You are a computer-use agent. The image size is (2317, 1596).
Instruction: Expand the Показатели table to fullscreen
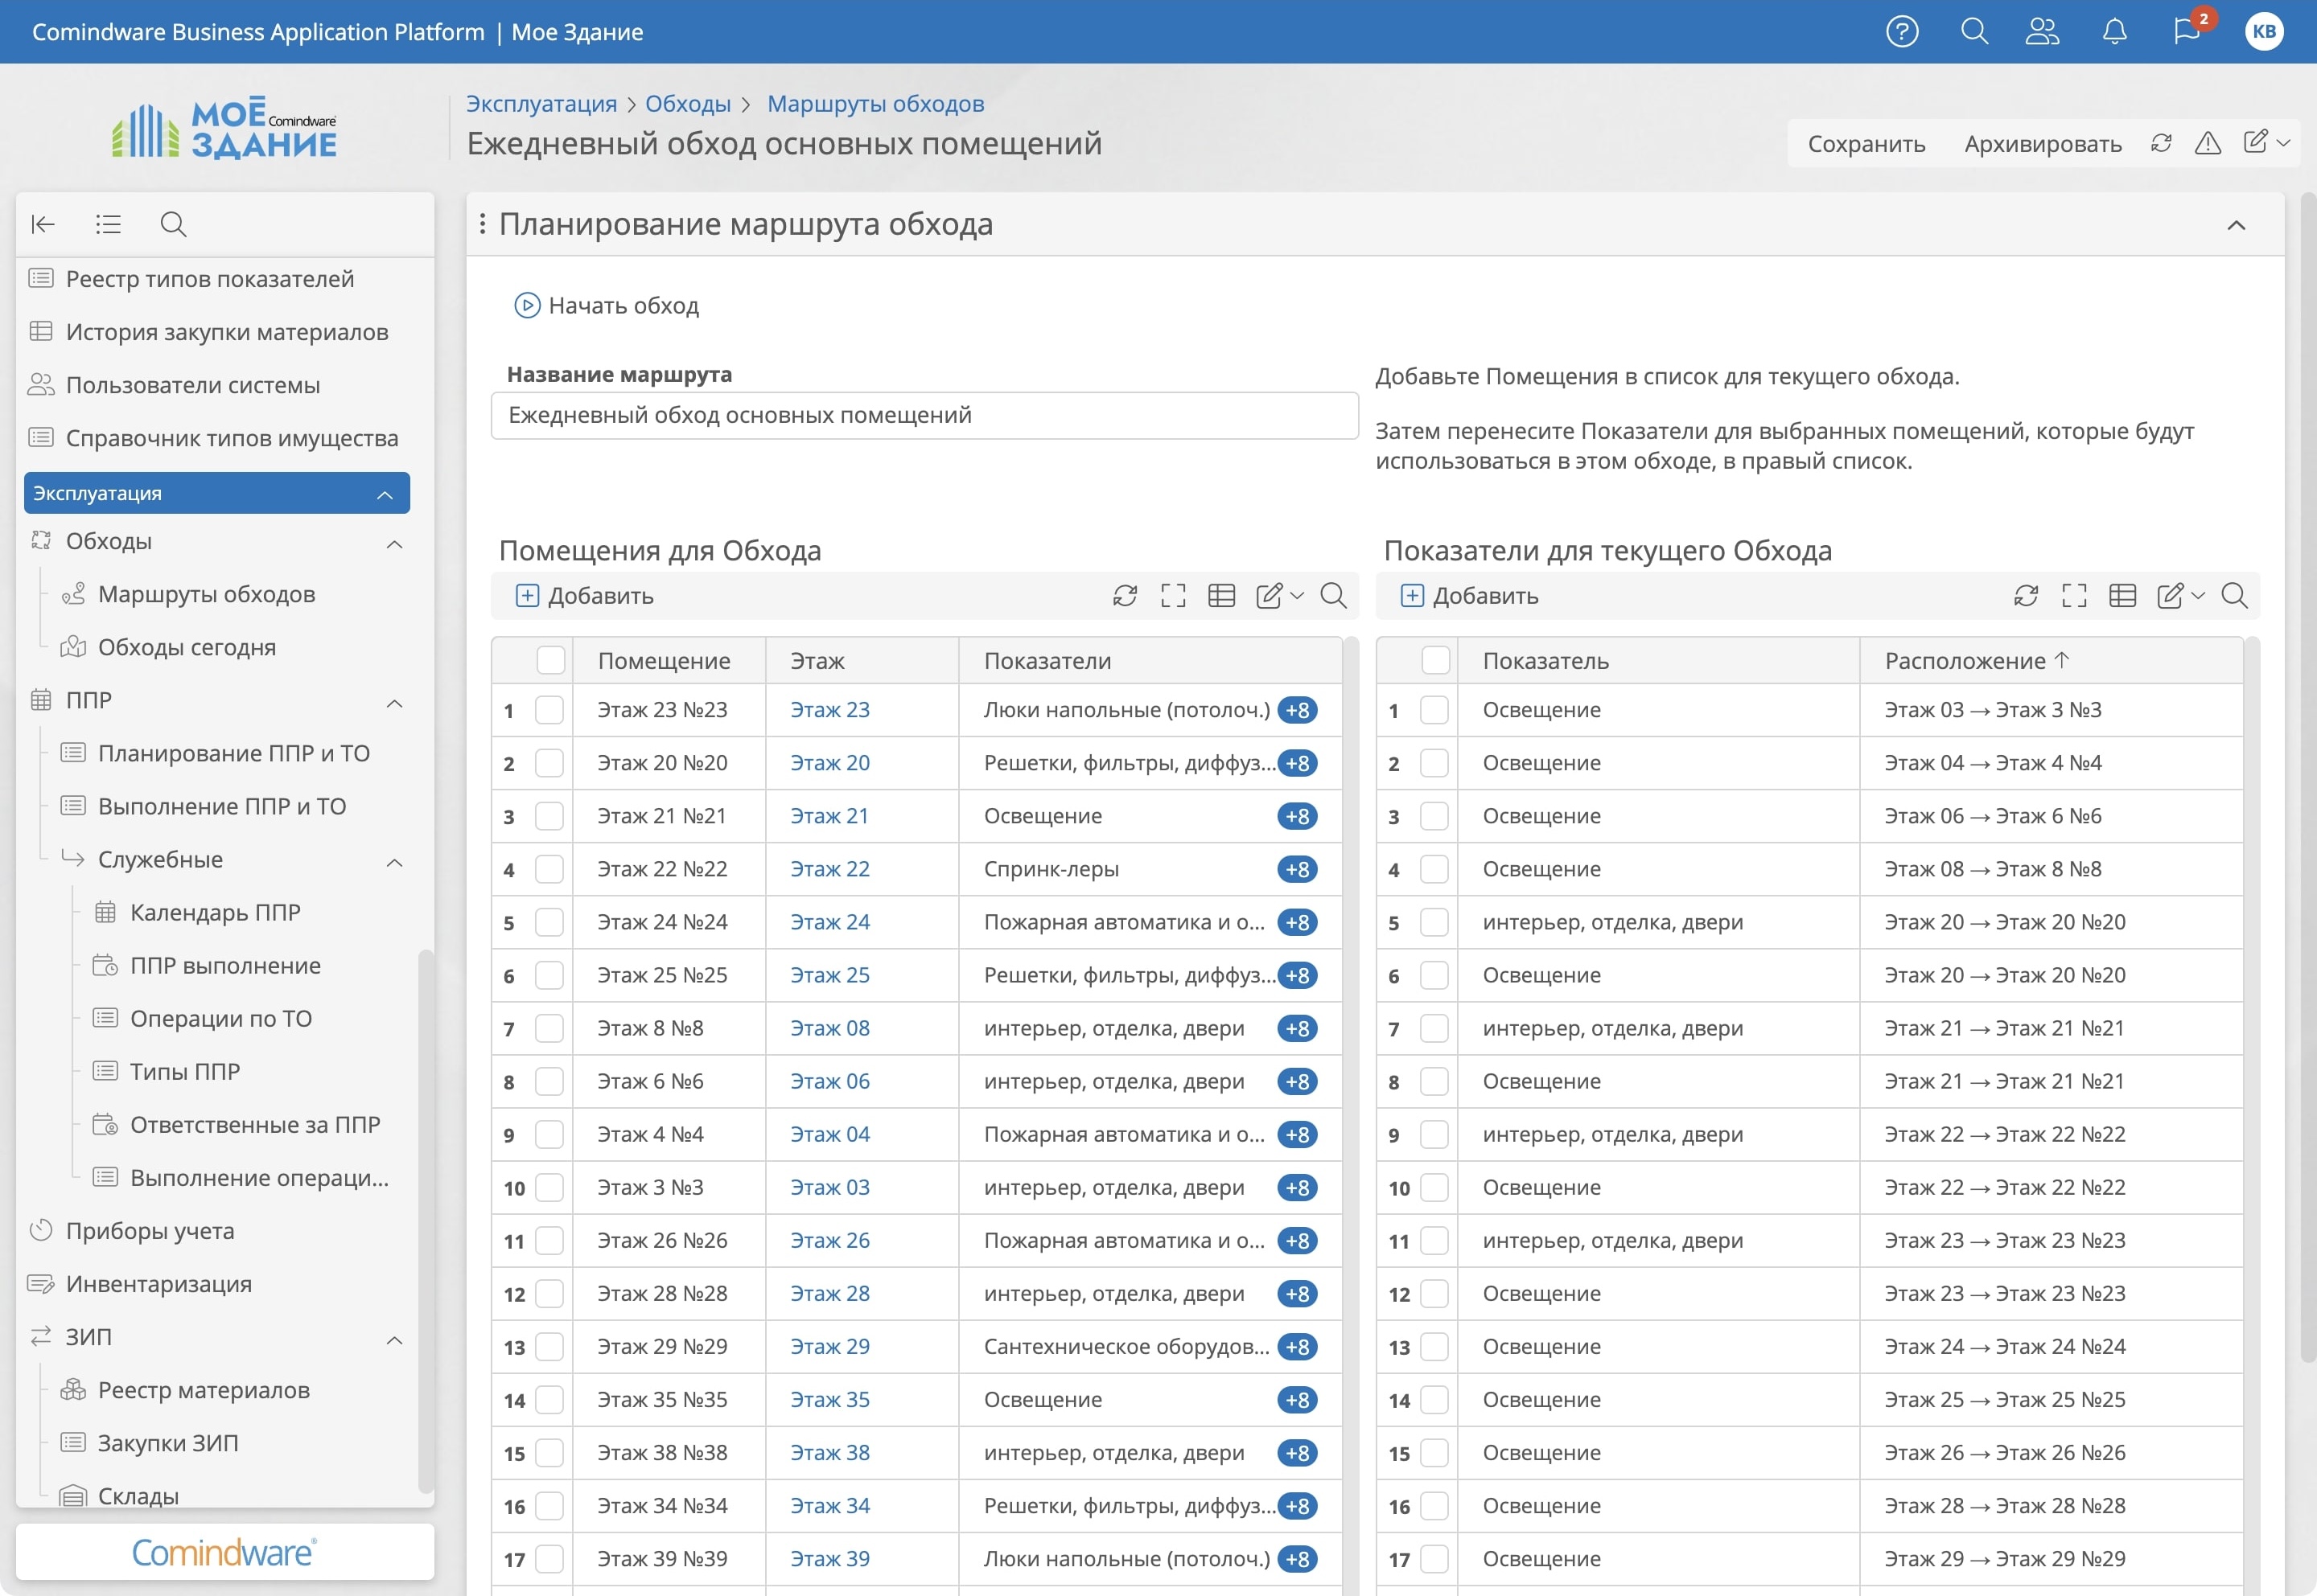tap(2075, 596)
